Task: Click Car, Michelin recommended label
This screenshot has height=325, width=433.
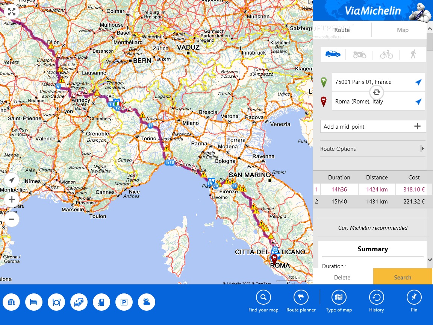Action: [372, 228]
